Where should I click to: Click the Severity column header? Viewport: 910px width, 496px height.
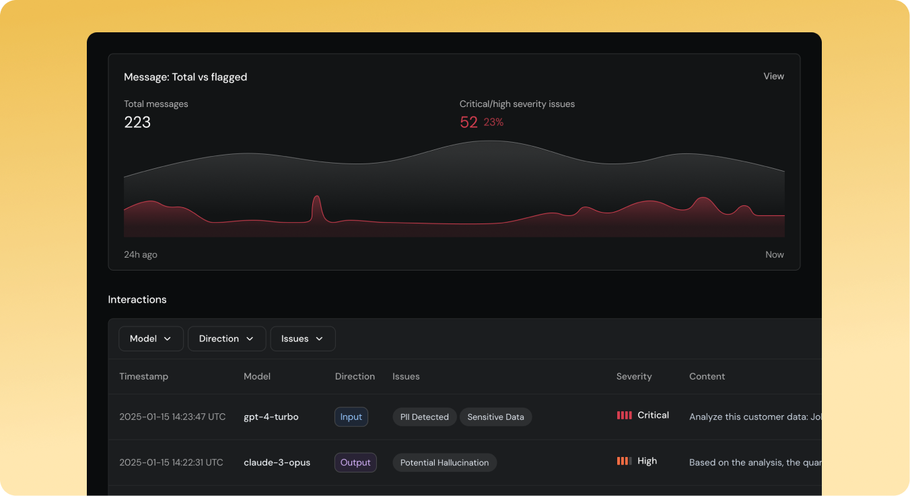(x=634, y=376)
